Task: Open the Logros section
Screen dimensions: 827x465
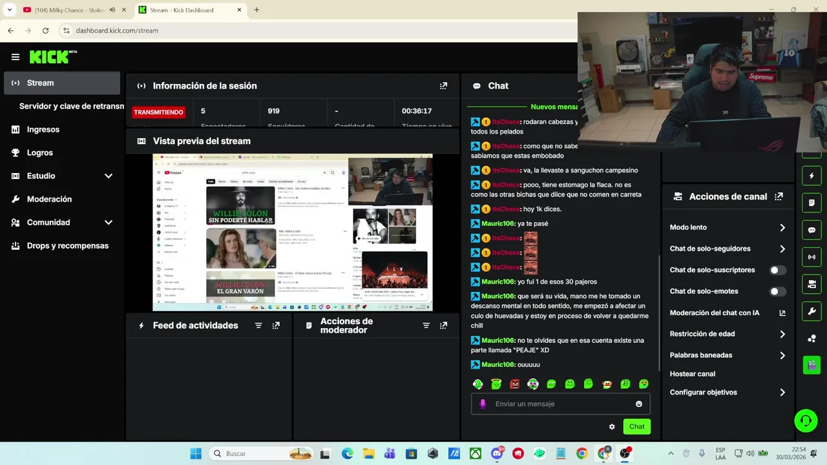Action: [40, 152]
